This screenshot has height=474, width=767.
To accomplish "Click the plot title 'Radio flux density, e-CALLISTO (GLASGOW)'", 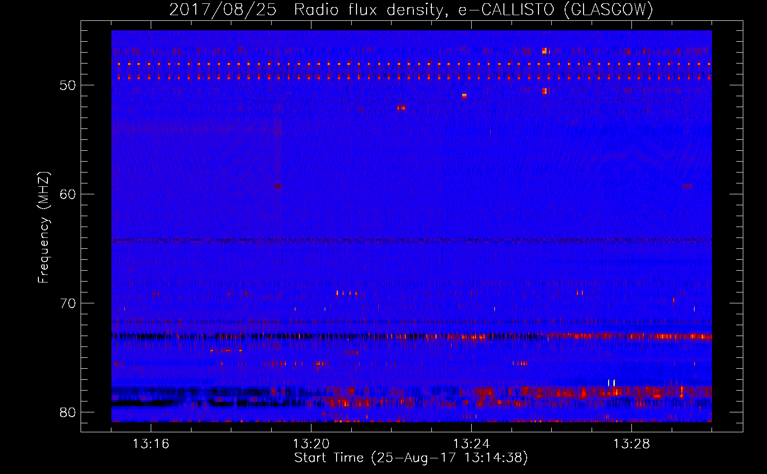I will pyautogui.click(x=474, y=9).
